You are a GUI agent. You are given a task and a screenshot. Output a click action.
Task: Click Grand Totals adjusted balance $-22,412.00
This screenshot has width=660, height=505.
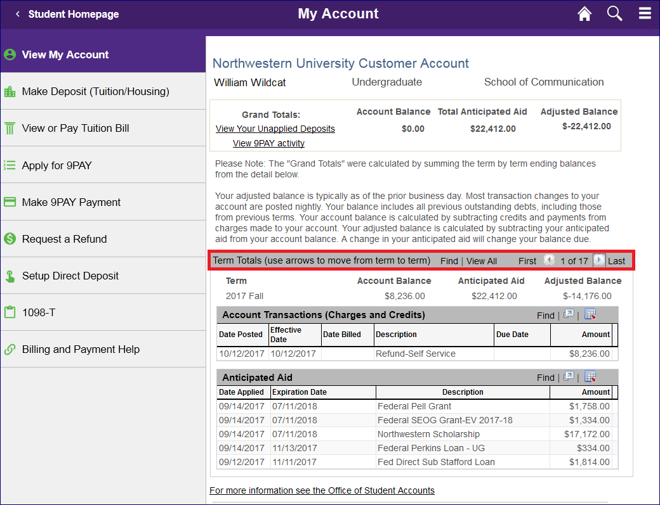tap(586, 126)
